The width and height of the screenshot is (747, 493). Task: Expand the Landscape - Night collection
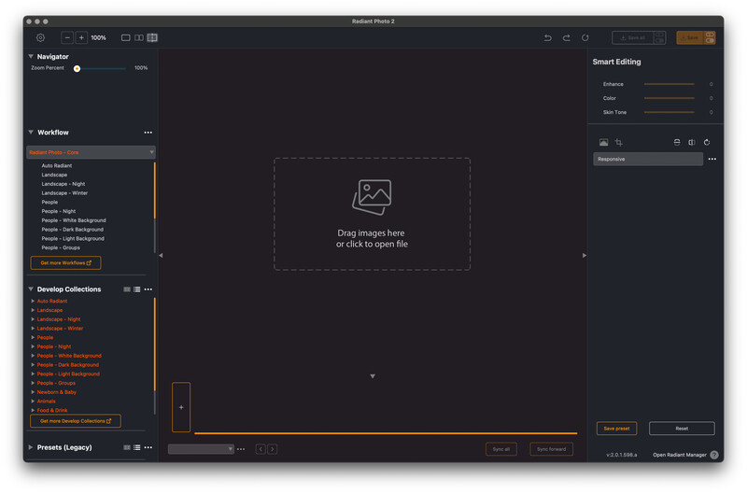click(x=33, y=319)
